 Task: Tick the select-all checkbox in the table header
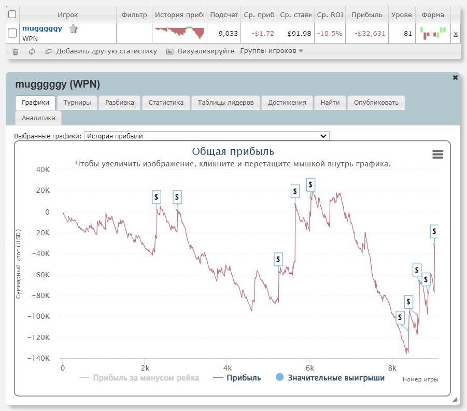(12, 15)
